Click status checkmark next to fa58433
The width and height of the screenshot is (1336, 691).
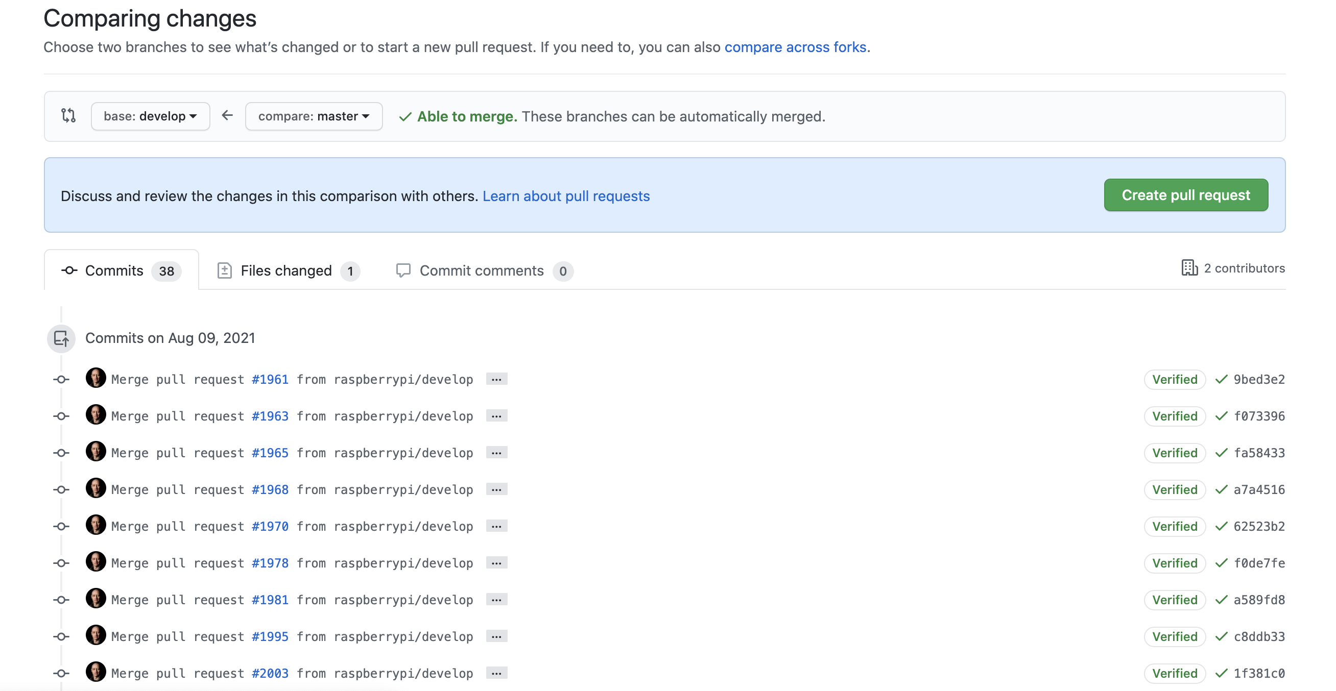click(x=1222, y=453)
